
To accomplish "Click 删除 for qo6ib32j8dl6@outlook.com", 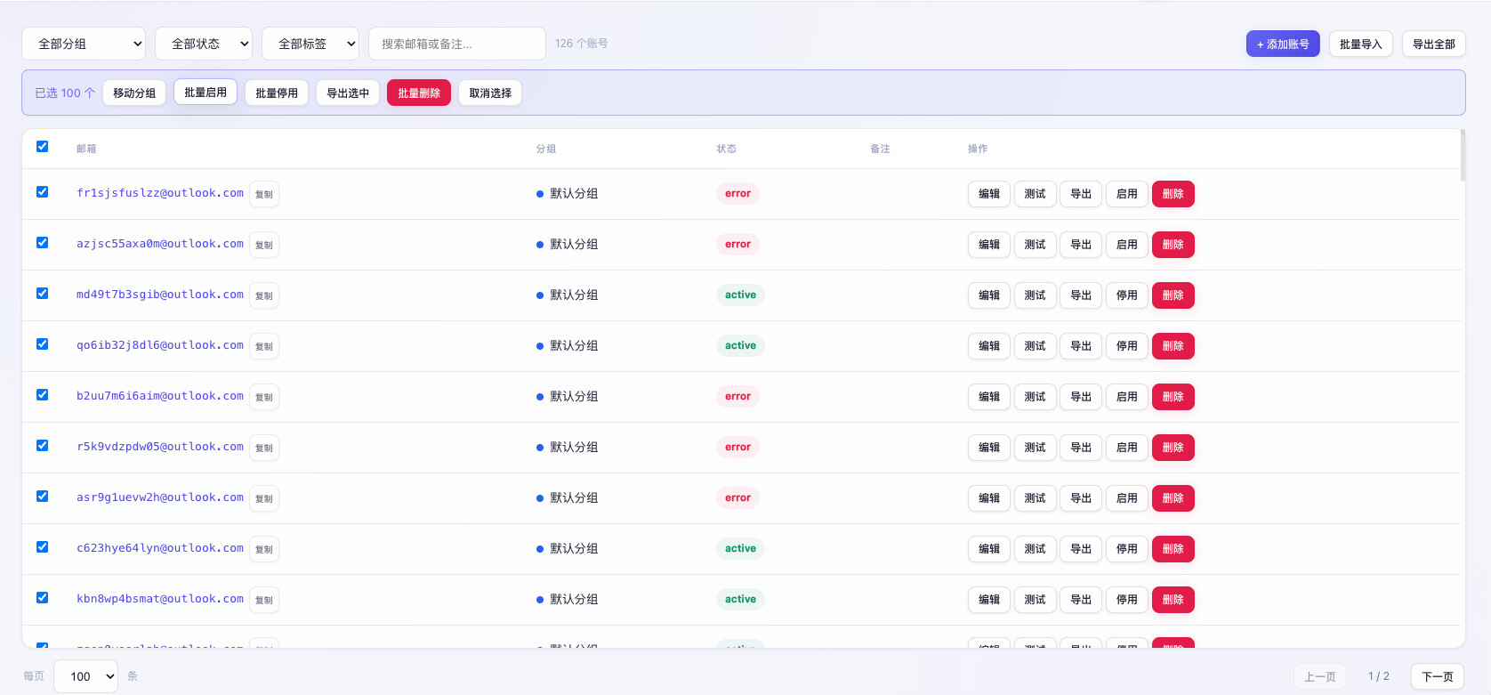I will click(x=1173, y=346).
